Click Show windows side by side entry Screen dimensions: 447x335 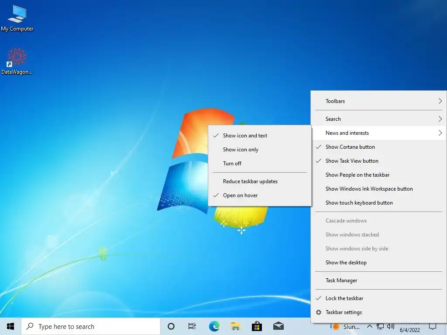(378, 249)
